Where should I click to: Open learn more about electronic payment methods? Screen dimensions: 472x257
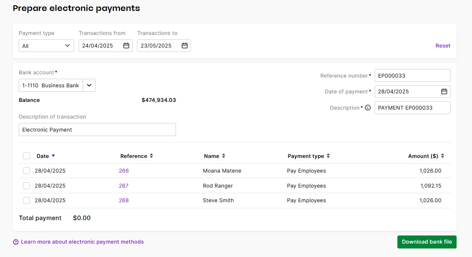point(82,242)
